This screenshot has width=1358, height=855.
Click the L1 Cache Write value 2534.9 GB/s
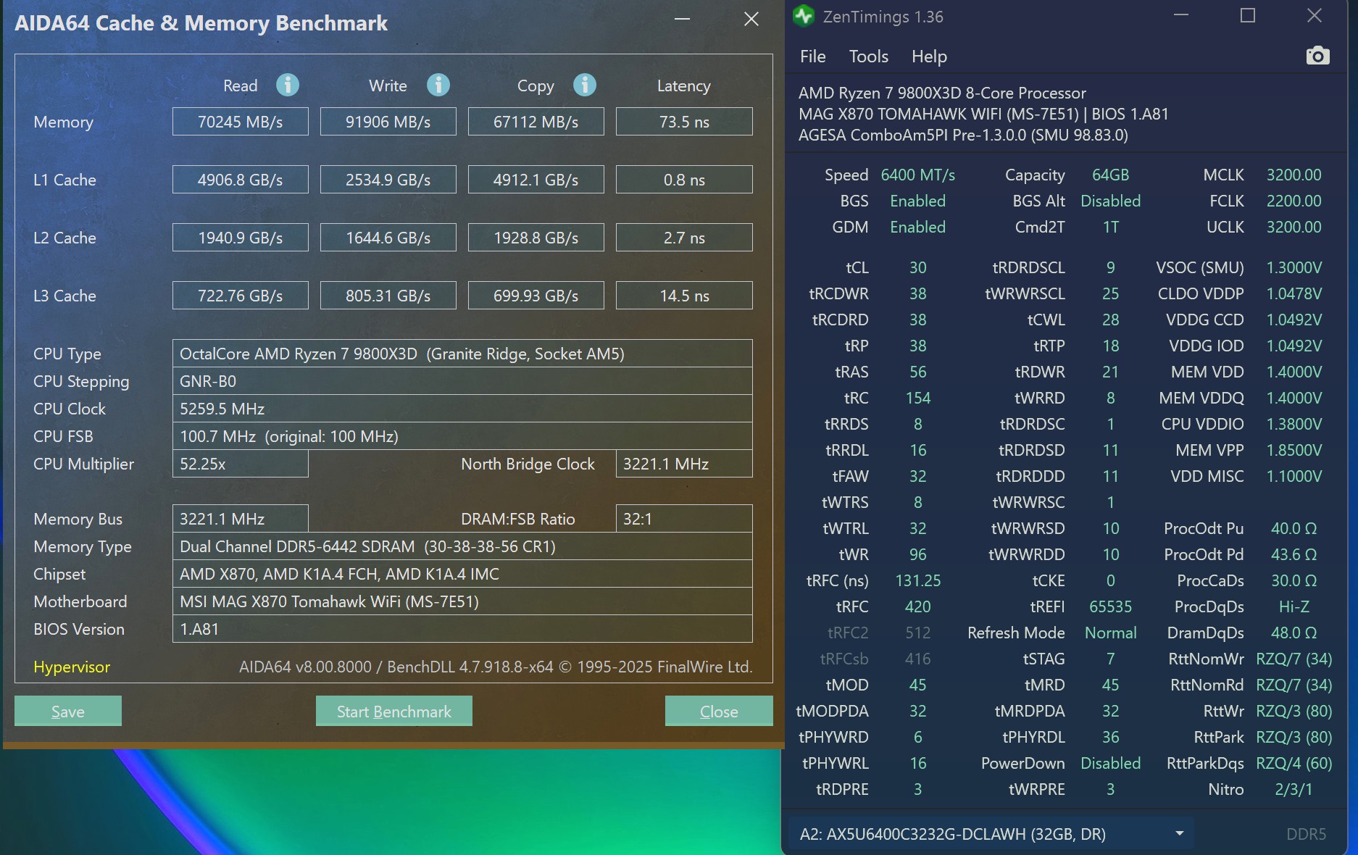tap(388, 180)
